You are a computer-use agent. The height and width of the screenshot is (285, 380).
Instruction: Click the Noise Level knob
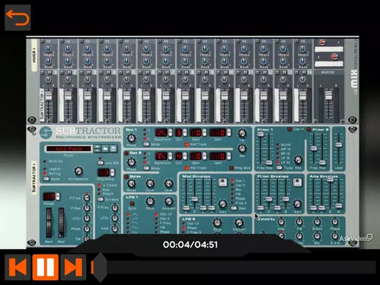[169, 184]
